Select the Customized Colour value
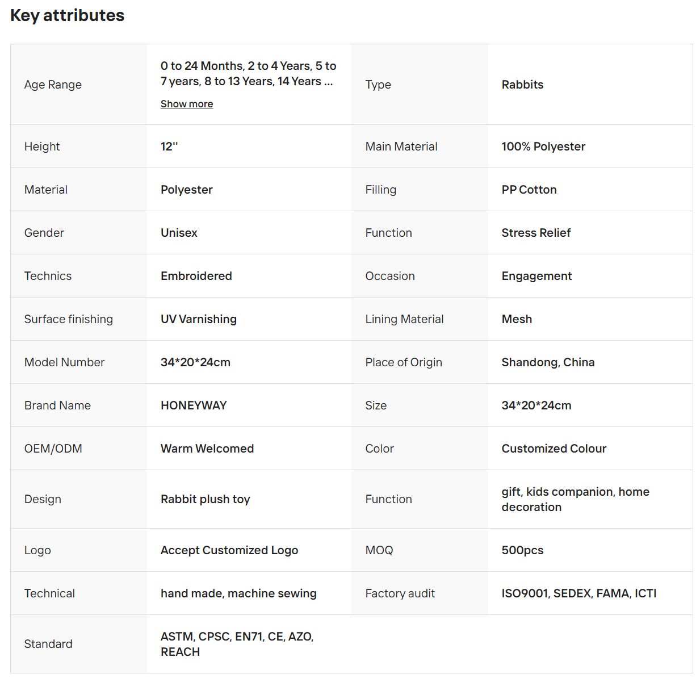Viewport: 696px width, 678px height. [x=554, y=449]
